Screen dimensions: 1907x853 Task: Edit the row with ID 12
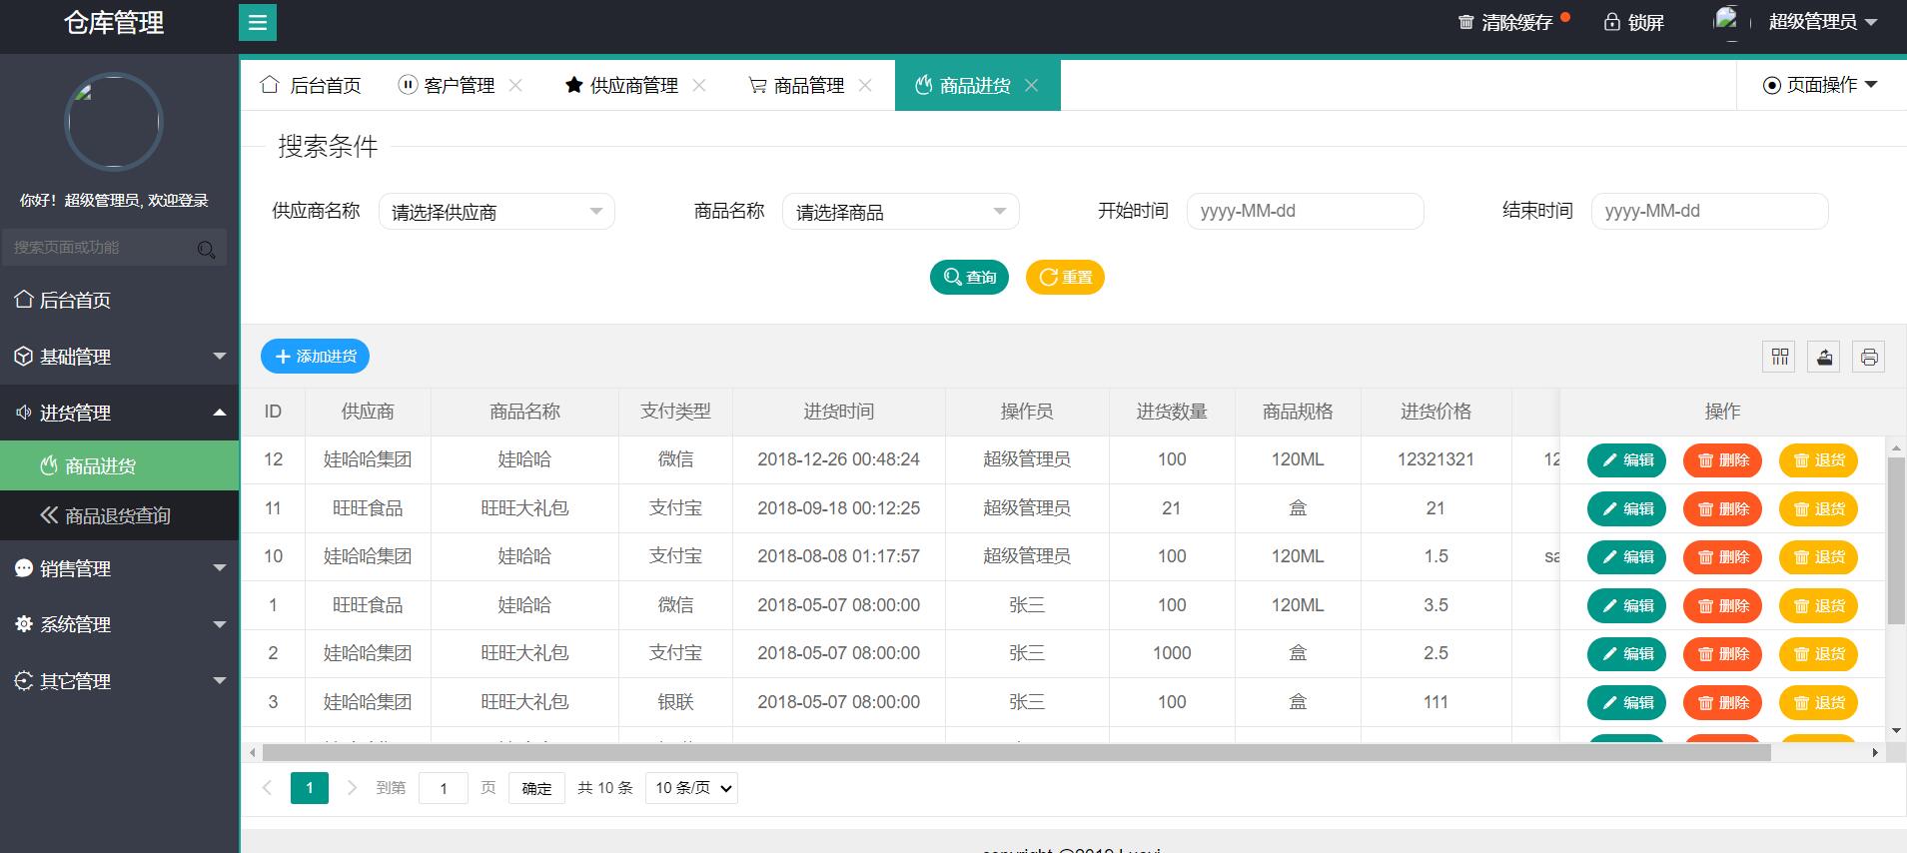tap(1626, 460)
